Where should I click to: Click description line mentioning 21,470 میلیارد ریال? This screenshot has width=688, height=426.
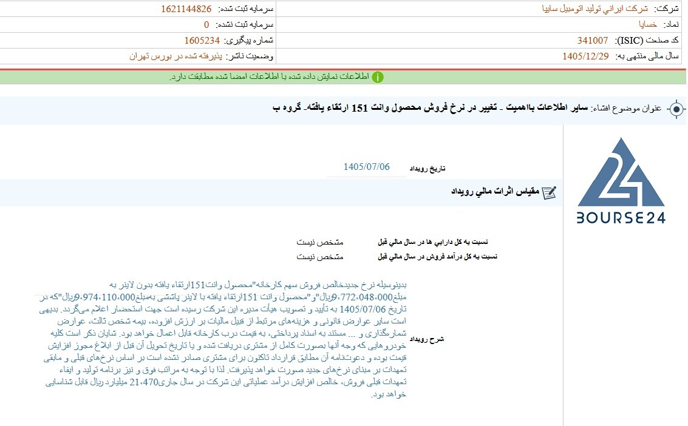226,382
